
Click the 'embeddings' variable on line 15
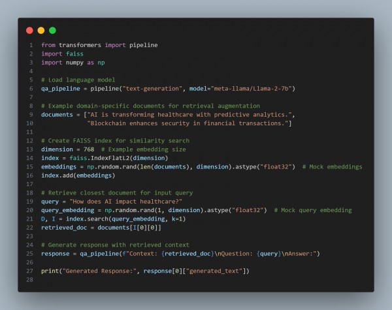point(59,167)
